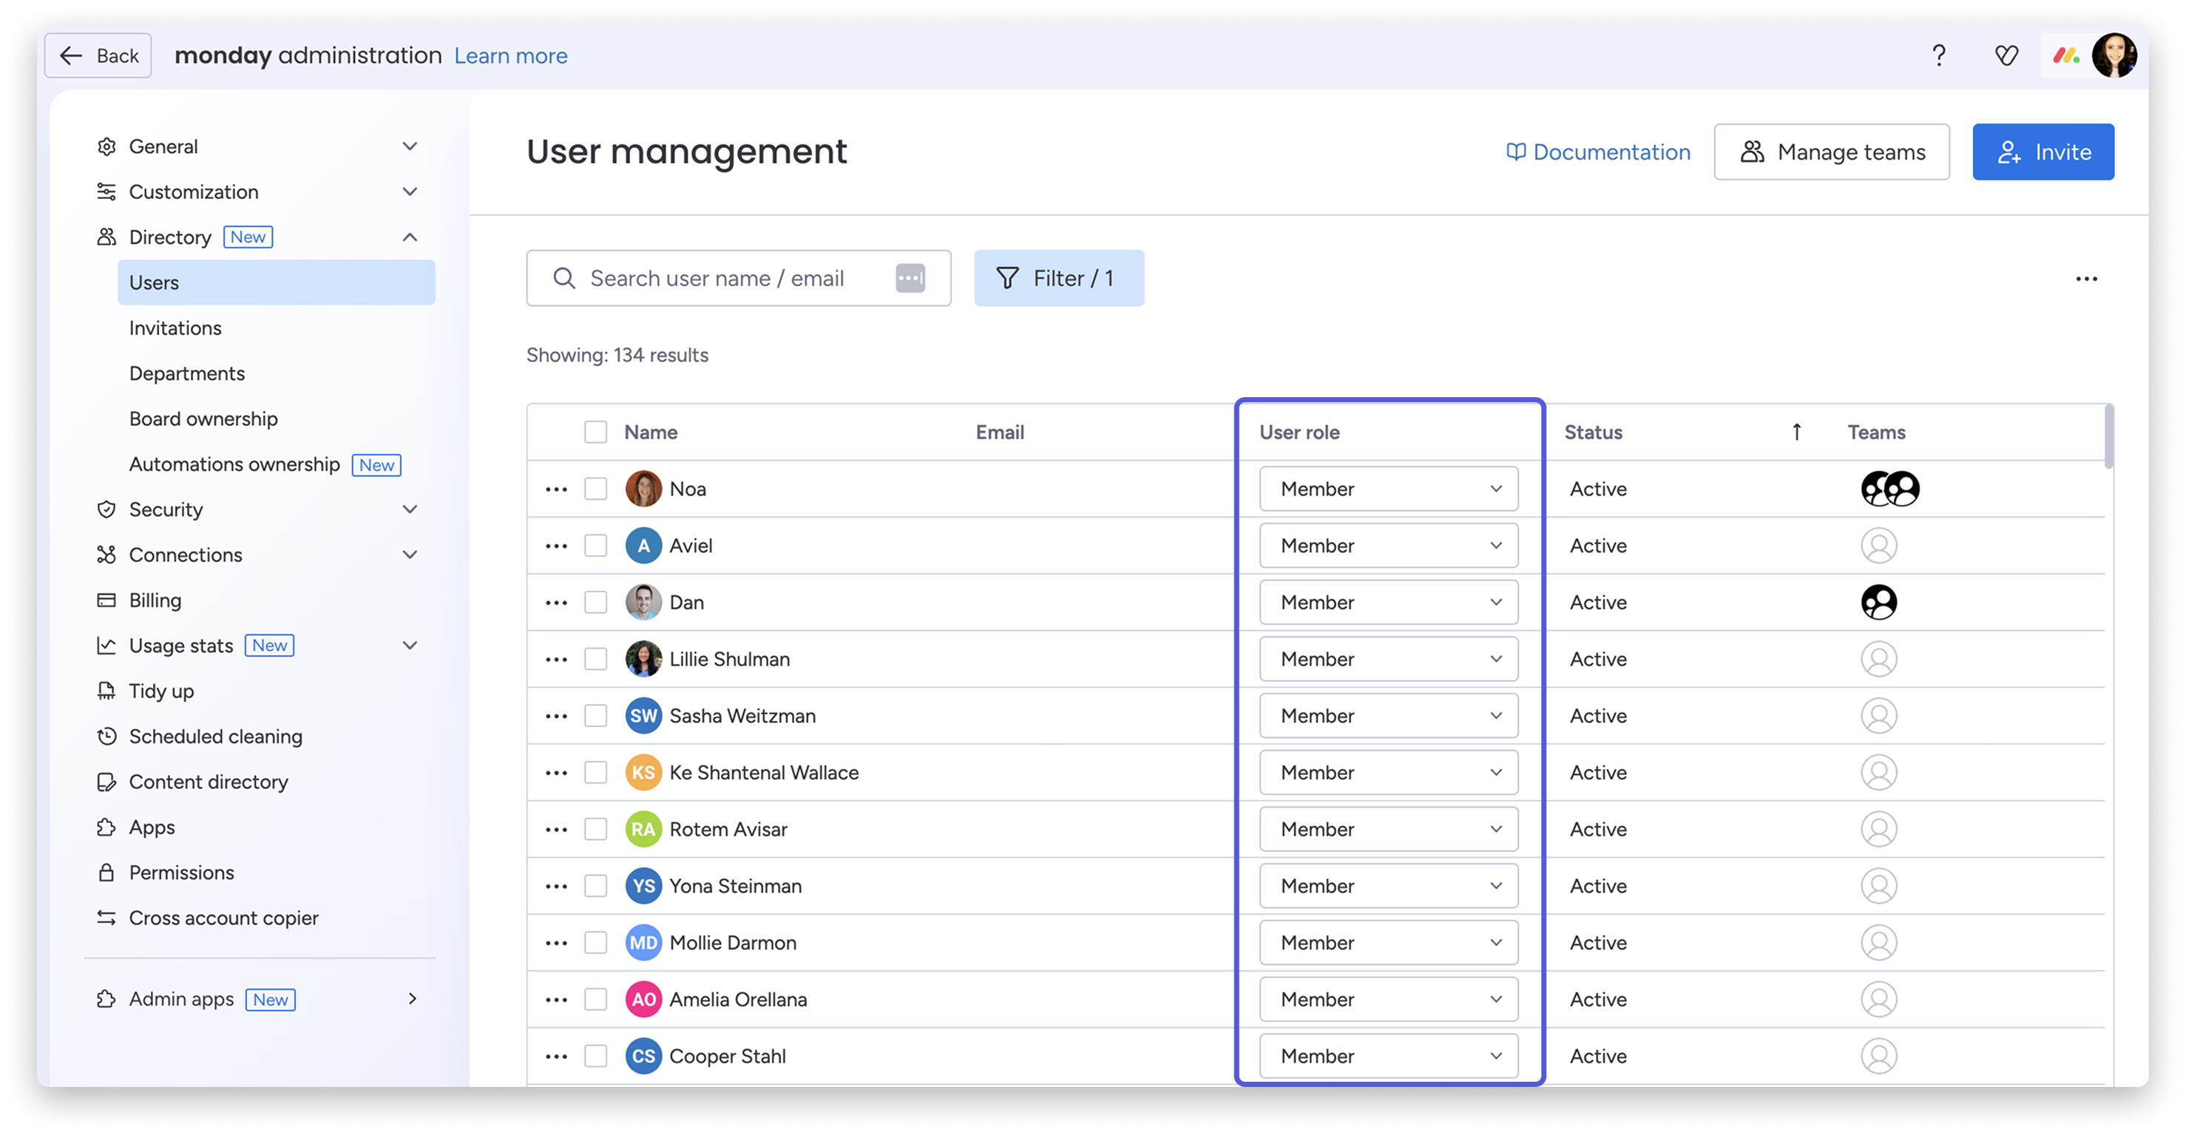This screenshot has width=2186, height=1135.
Task: Check the box next to Cooper Stahl
Action: [596, 1056]
